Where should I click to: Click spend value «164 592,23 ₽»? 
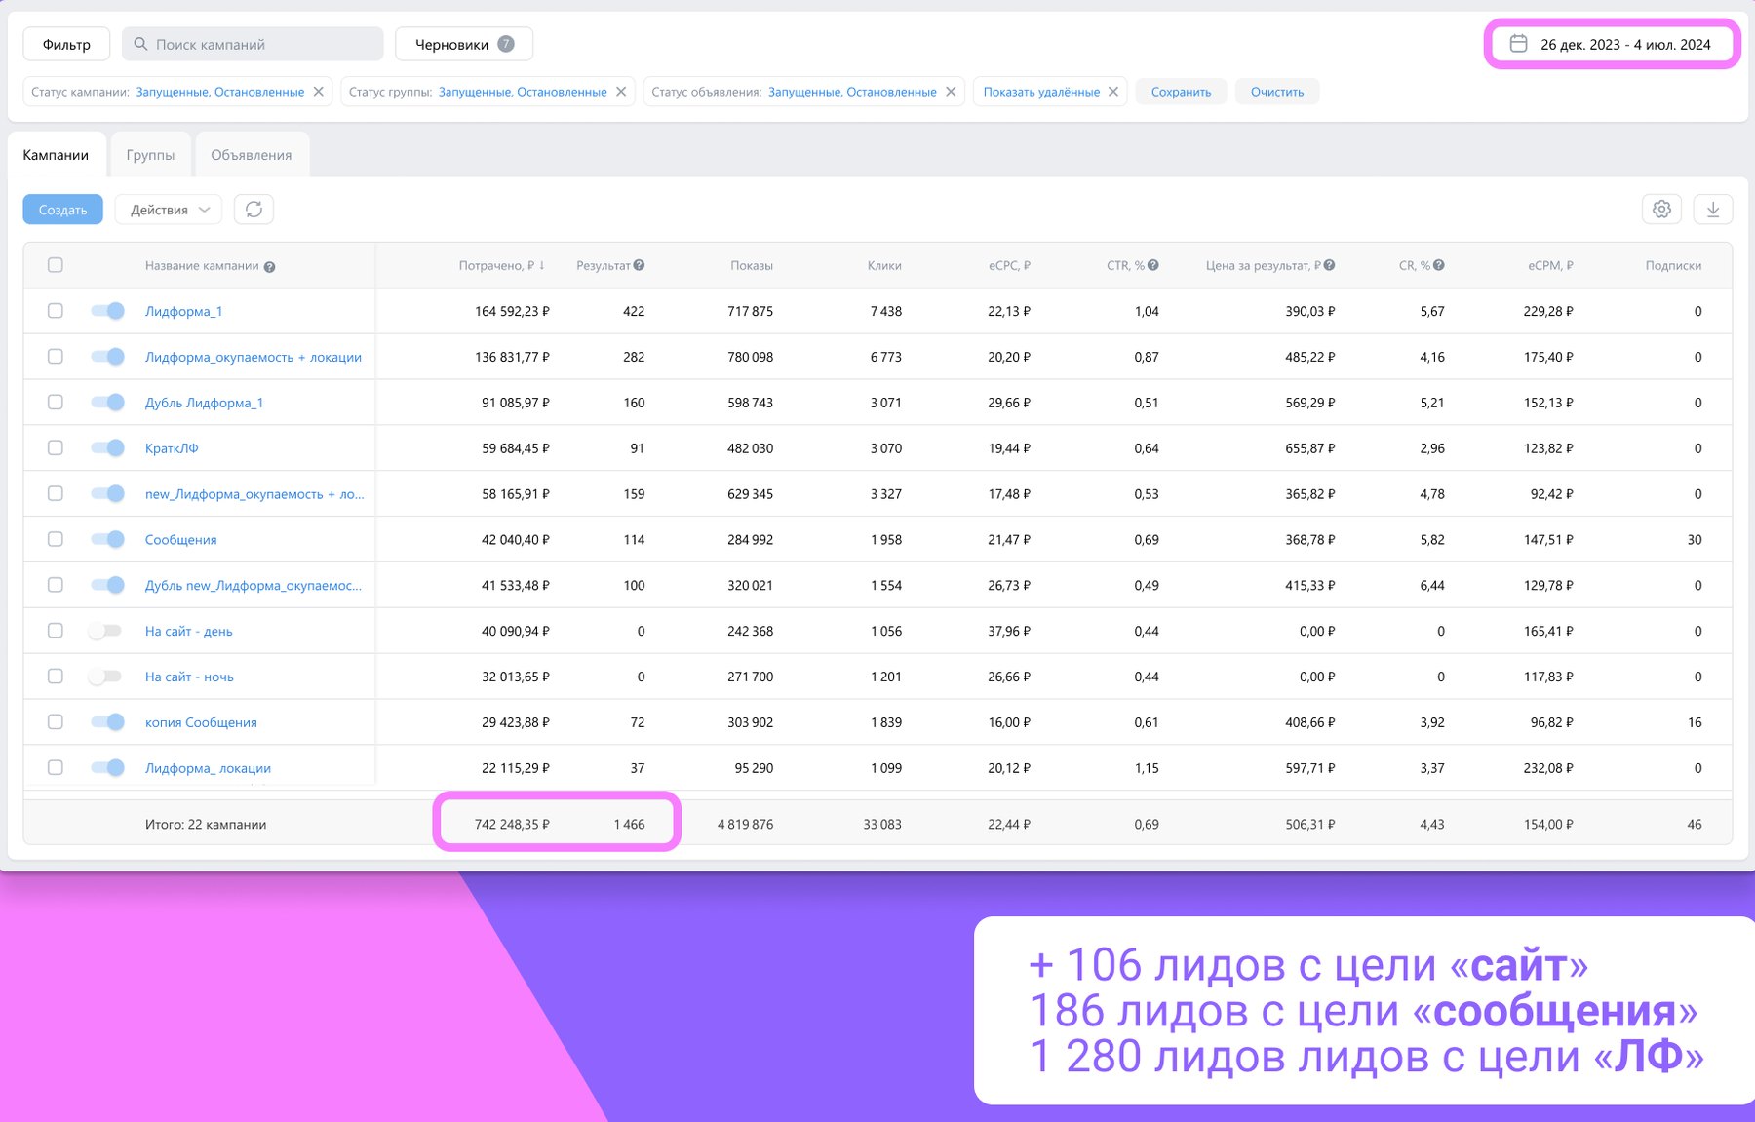tap(512, 311)
